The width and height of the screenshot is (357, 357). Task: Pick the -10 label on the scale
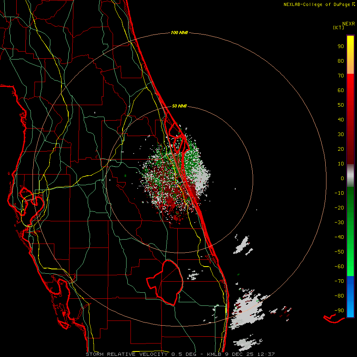click(339, 193)
